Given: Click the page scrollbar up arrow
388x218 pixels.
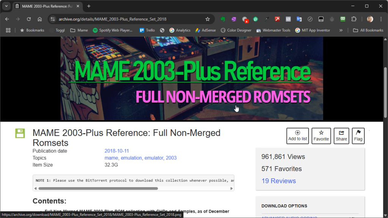Looking at the screenshot, I should [x=385, y=39].
